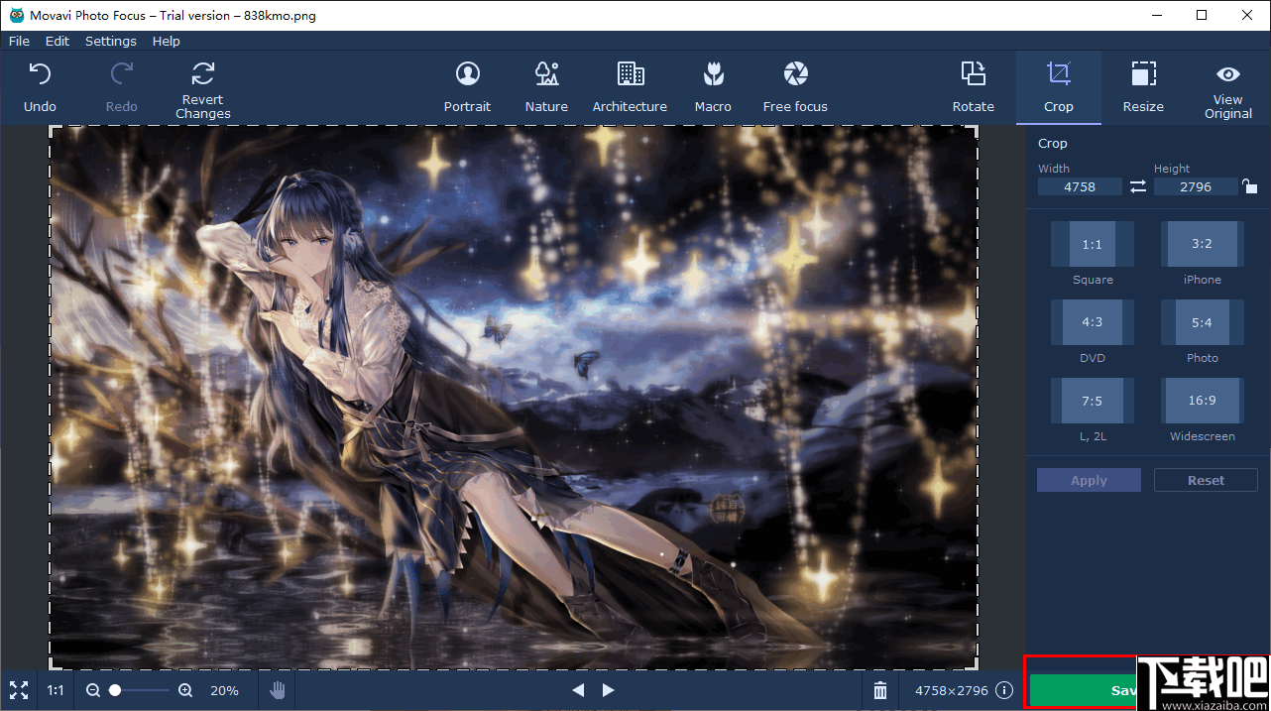The width and height of the screenshot is (1271, 711).
Task: Choose the 1:1 Square crop preset
Action: pyautogui.click(x=1093, y=244)
